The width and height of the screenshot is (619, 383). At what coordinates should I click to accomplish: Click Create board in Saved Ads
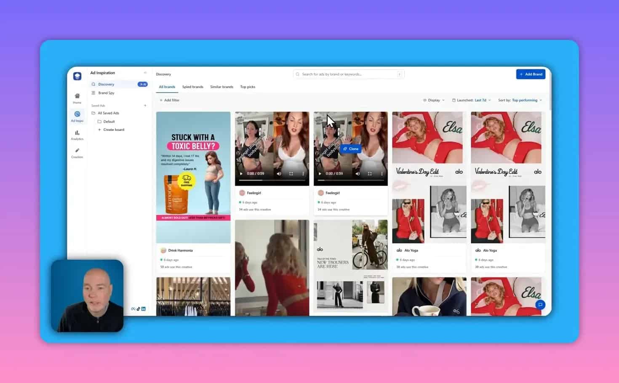(x=111, y=130)
